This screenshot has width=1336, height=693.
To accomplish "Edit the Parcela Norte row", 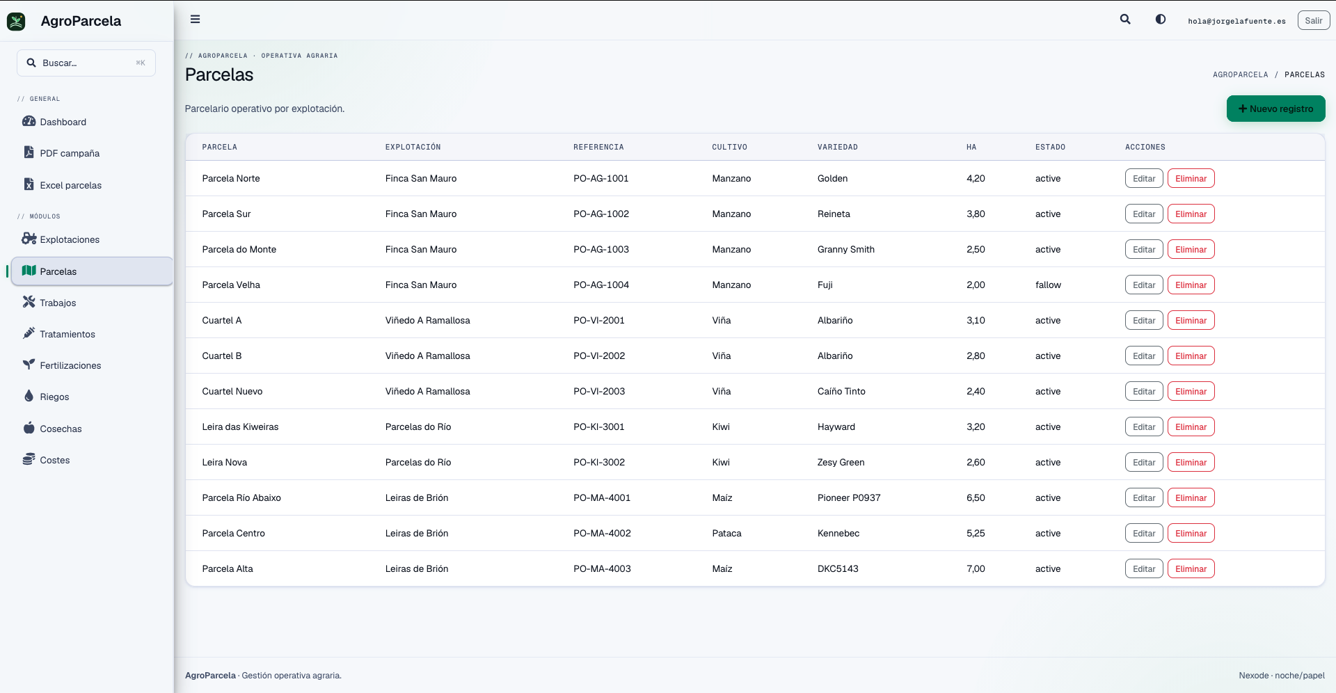I will click(x=1144, y=178).
